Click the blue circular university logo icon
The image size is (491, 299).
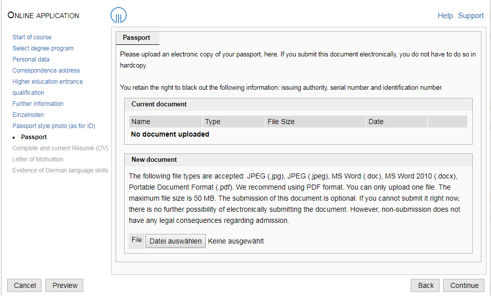click(119, 15)
